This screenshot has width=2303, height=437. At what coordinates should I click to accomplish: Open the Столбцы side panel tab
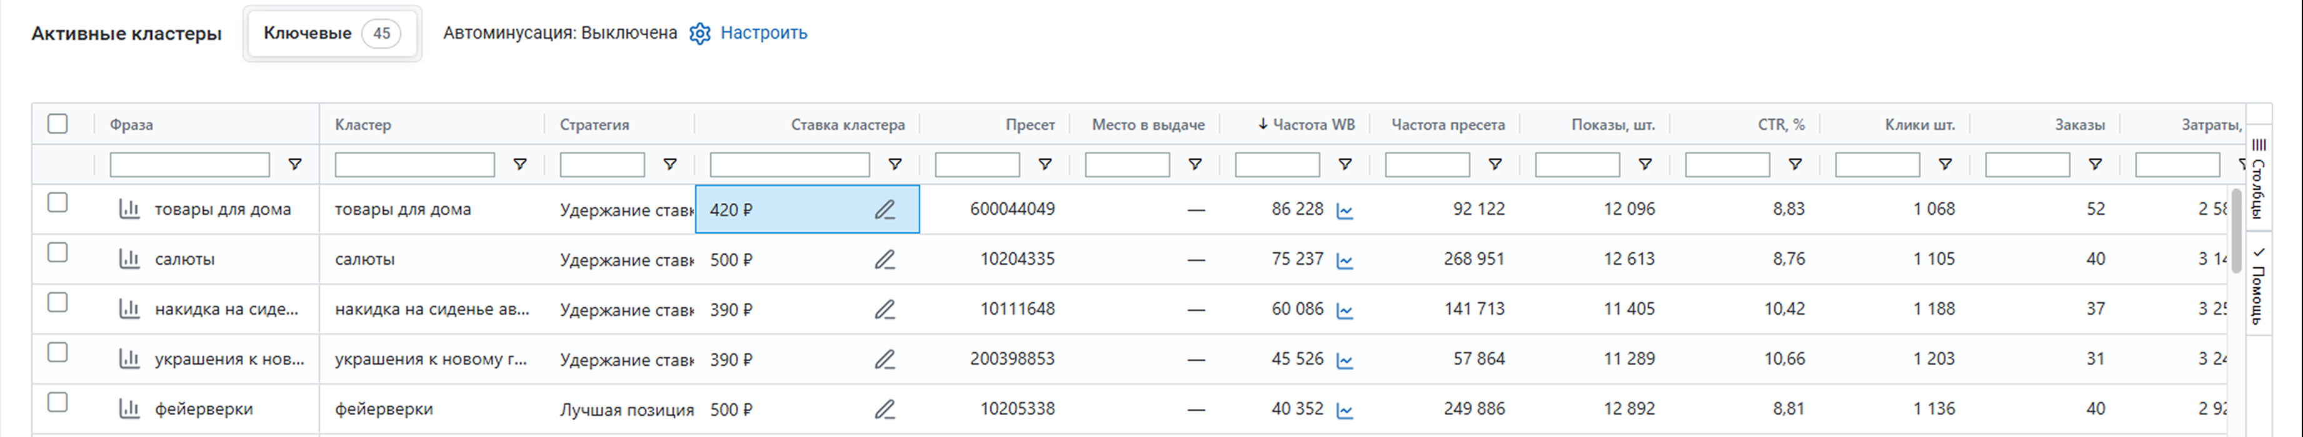click(x=2258, y=179)
